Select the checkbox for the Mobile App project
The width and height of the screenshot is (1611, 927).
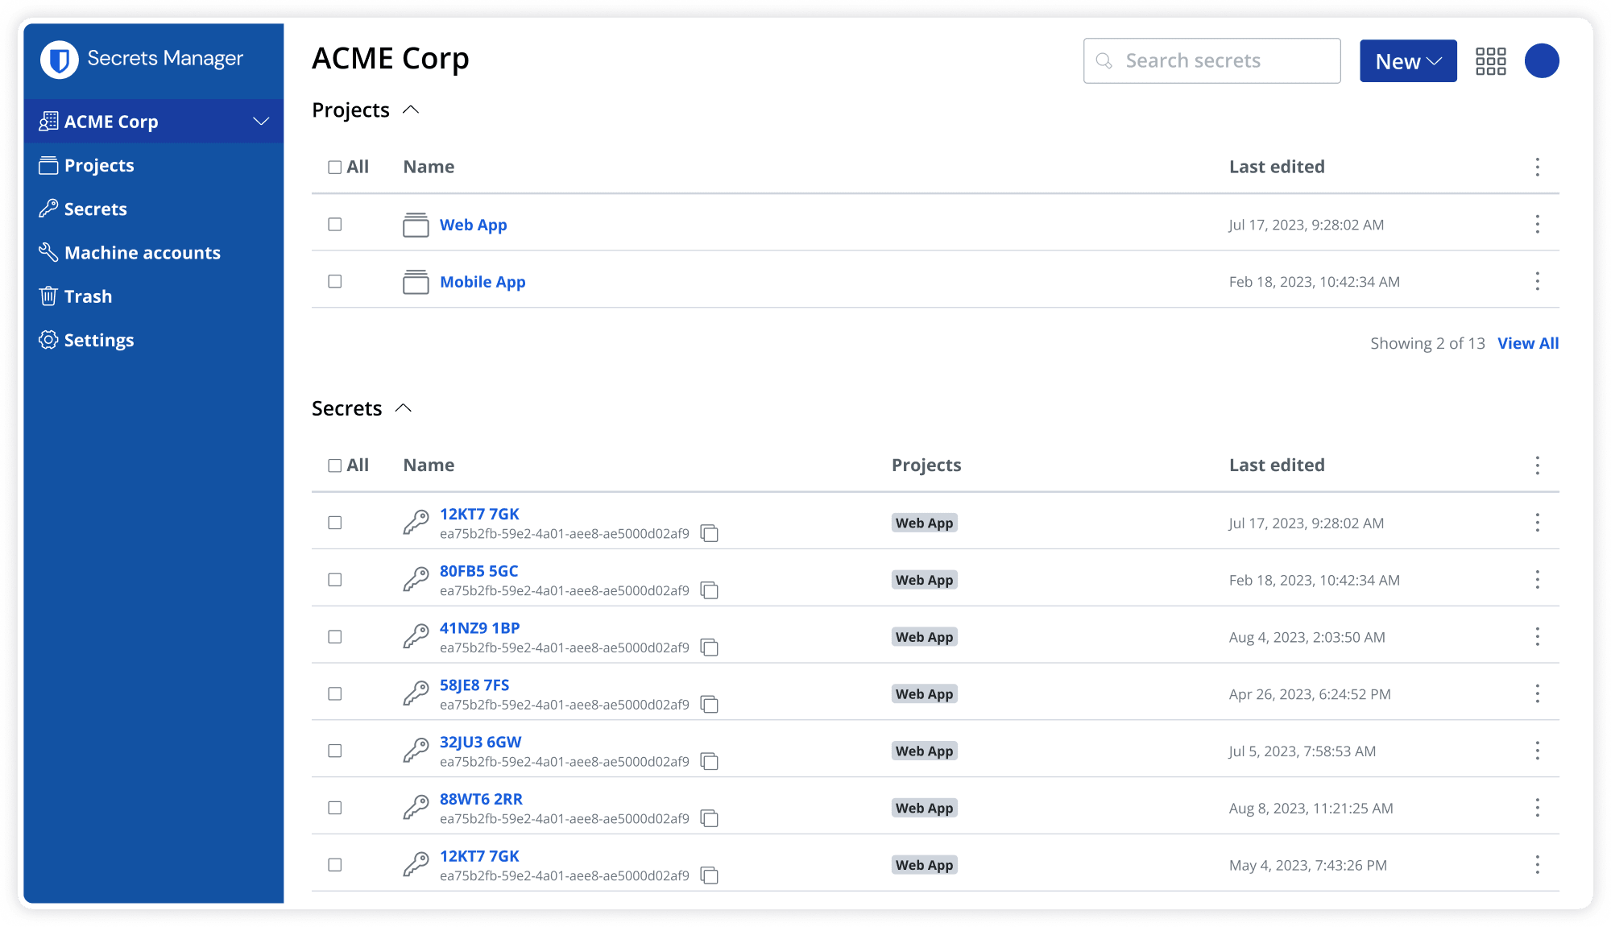(334, 281)
